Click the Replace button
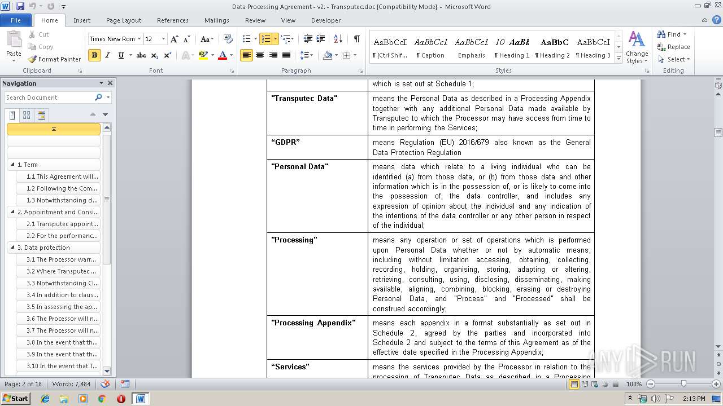This screenshot has height=406, width=723. (674, 47)
